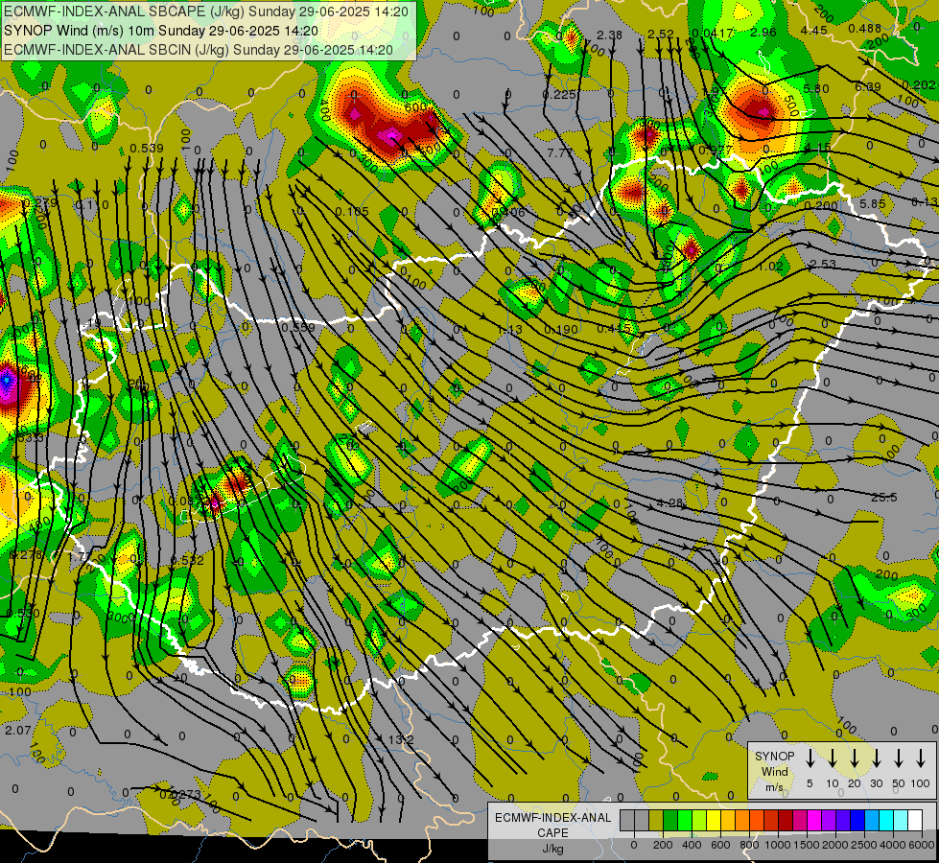Click the 2500 tick on CAPE scale
939x863 pixels.
coord(865,845)
